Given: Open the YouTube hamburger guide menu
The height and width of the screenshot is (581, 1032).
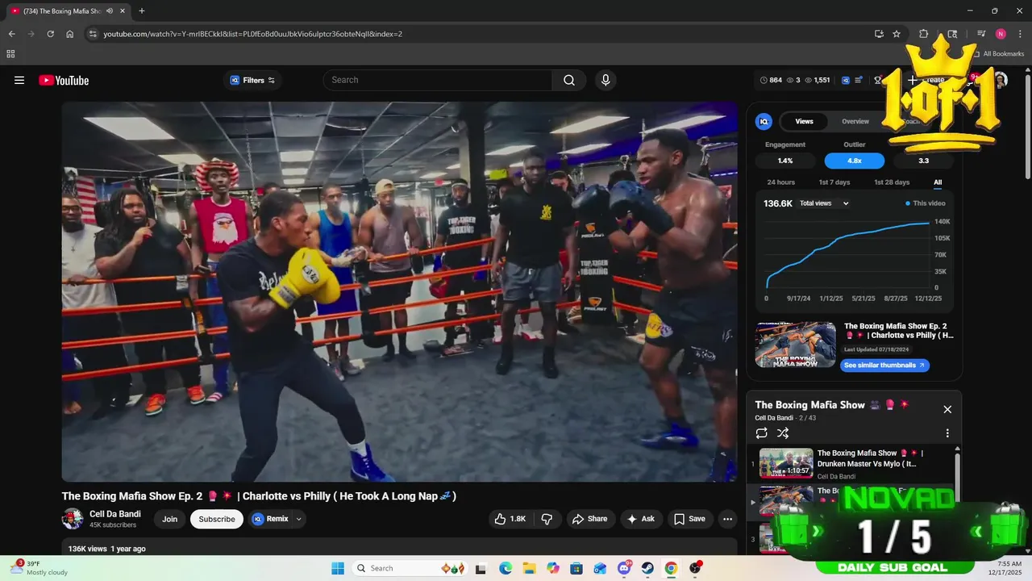Looking at the screenshot, I should (19, 80).
